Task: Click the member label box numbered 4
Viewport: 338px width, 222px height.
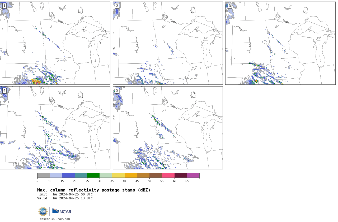Action: pos(4,90)
